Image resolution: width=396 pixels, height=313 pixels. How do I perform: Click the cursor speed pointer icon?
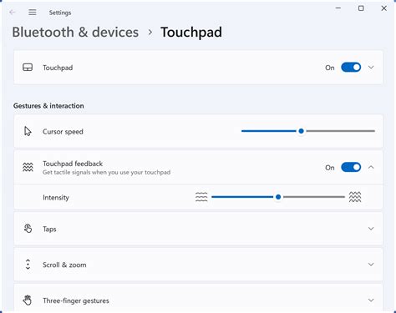point(28,131)
